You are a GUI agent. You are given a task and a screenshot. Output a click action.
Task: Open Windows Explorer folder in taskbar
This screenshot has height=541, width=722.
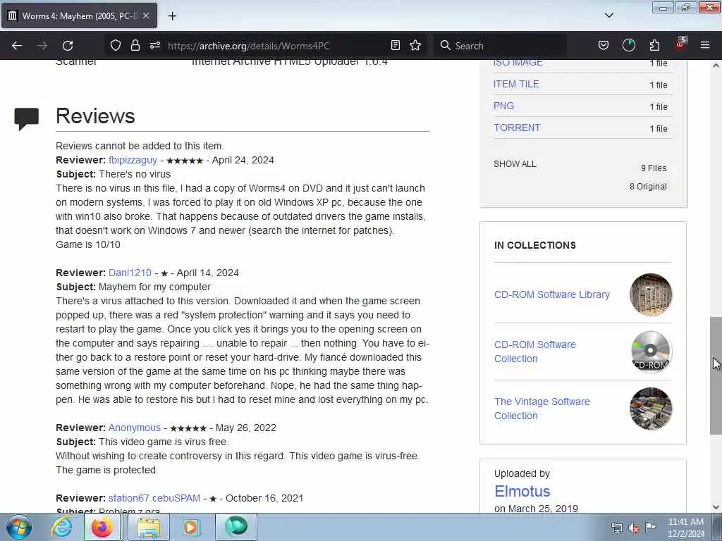pos(149,527)
